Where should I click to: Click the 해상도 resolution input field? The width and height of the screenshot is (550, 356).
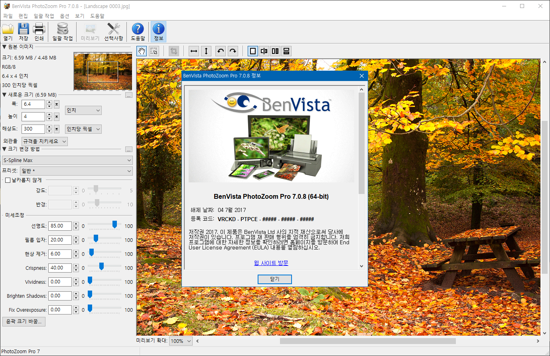tap(33, 129)
